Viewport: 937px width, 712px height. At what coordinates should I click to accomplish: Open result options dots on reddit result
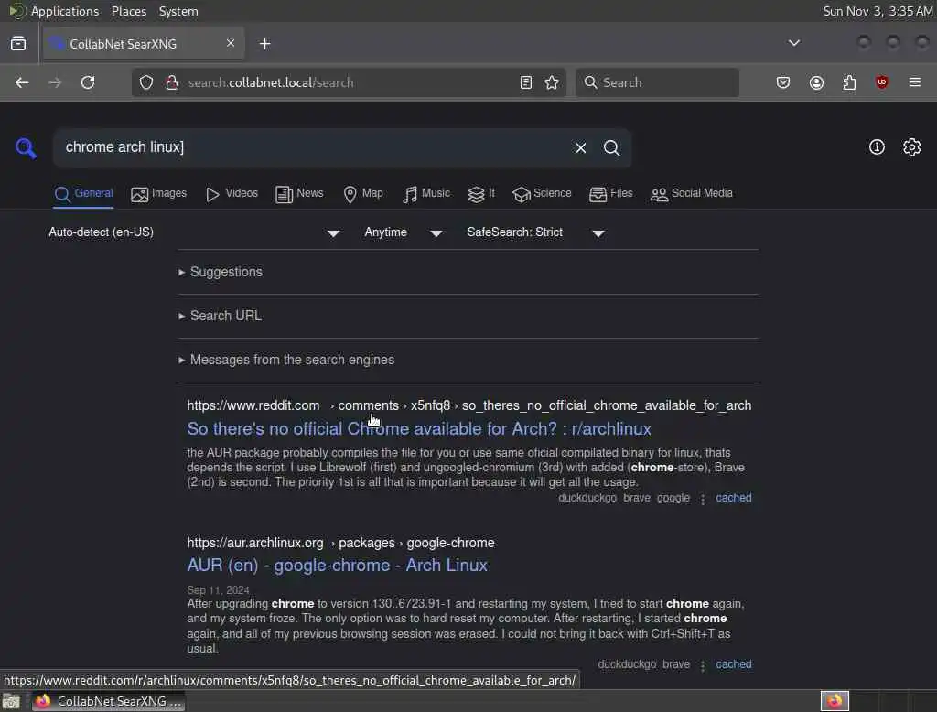pyautogui.click(x=703, y=499)
